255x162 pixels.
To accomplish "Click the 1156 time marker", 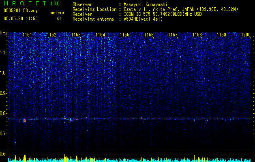I will [149, 34].
